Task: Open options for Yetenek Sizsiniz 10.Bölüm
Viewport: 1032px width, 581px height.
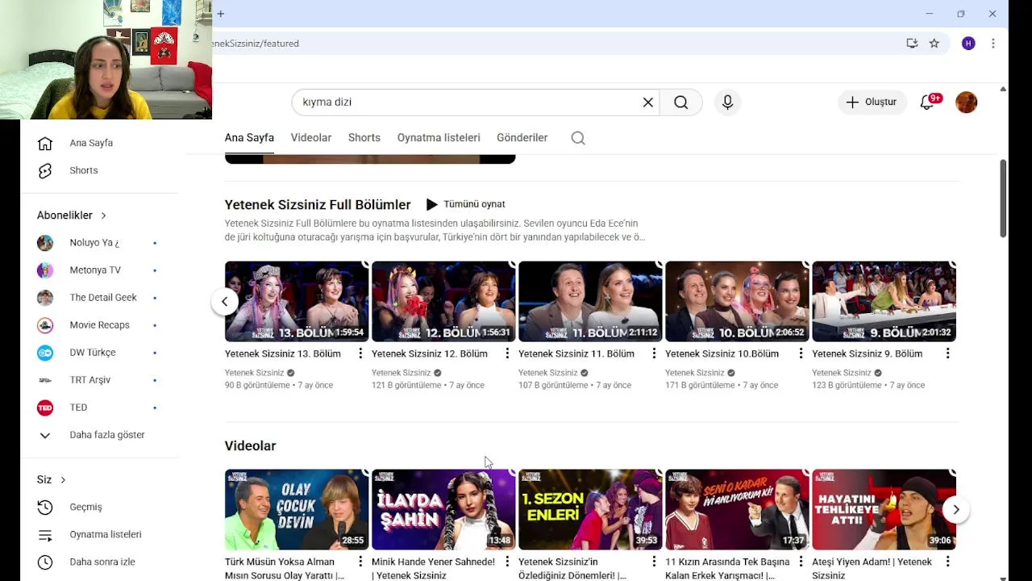Action: pos(801,353)
